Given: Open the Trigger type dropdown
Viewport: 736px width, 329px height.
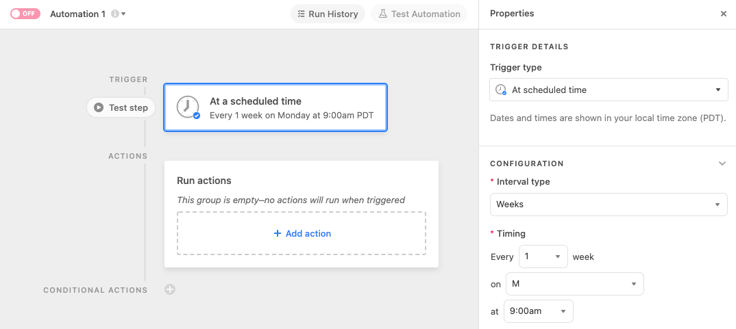Looking at the screenshot, I should 609,90.
